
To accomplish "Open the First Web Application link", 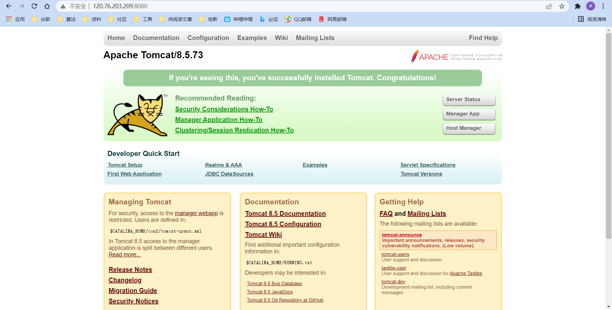I will click(x=135, y=174).
